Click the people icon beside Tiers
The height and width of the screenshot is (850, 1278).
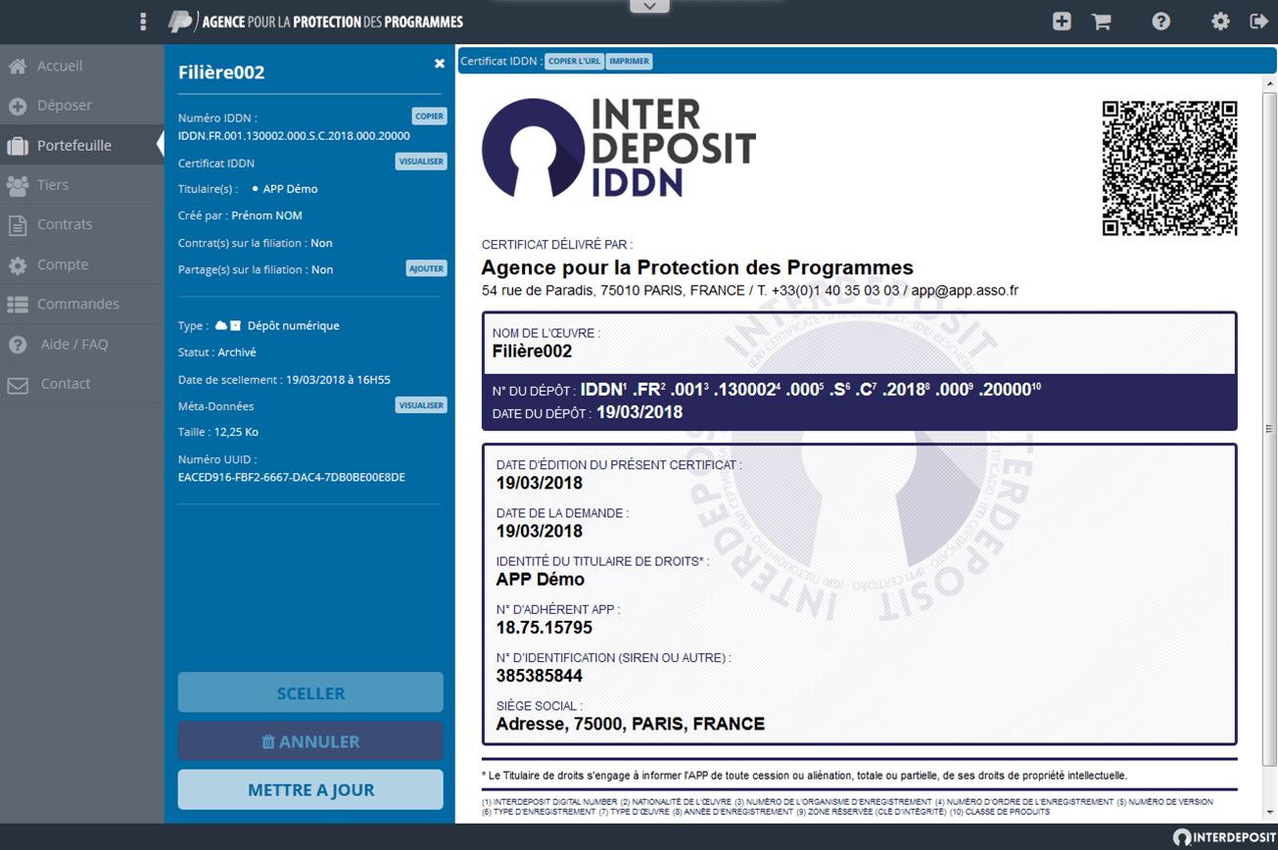18,185
